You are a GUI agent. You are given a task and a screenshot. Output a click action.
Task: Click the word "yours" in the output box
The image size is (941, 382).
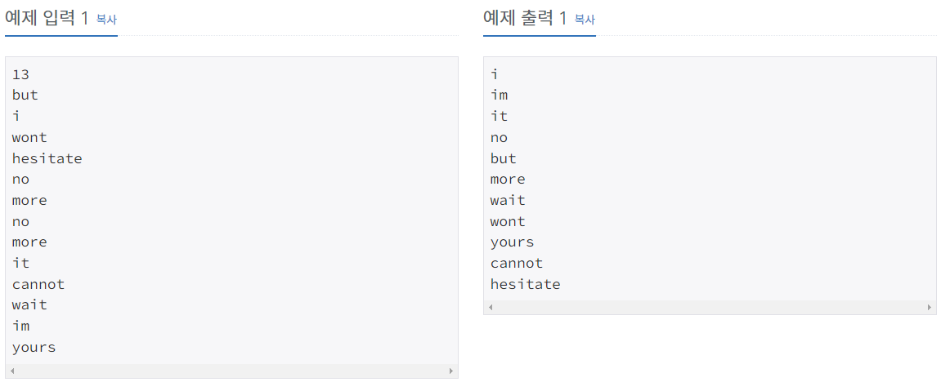pos(512,242)
